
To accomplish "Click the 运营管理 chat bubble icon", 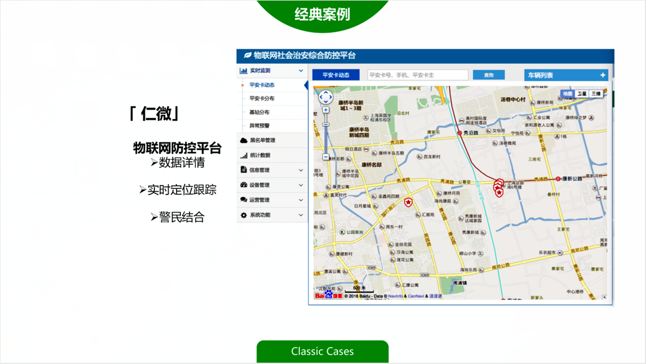I will (243, 200).
